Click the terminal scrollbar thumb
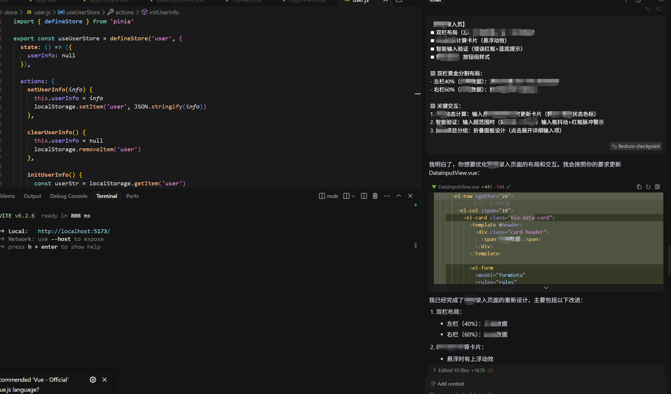This screenshot has width=671, height=394. (415, 245)
